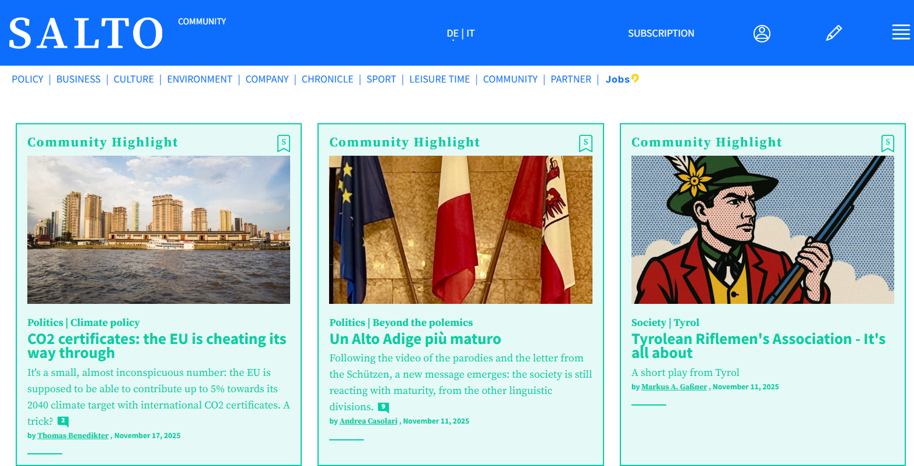Switch language to DE
Viewport: 914px width, 466px height.
click(452, 34)
